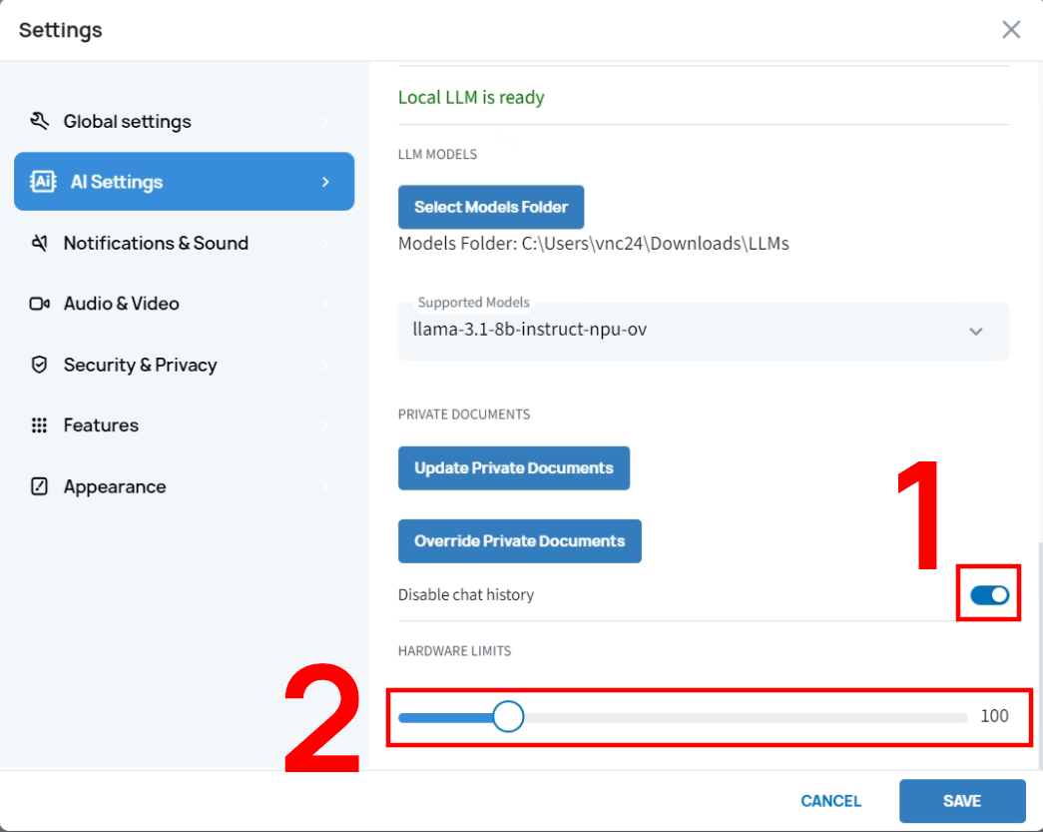
Task: Toggle the Disable chat history switch
Action: click(x=989, y=596)
